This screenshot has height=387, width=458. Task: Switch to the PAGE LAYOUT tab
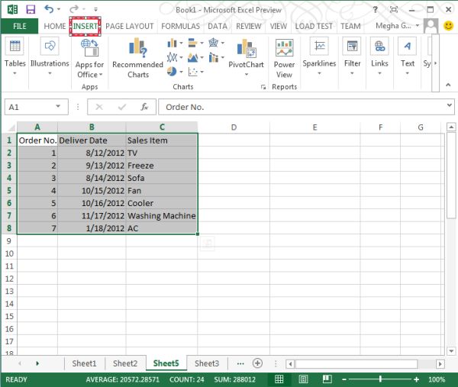tap(130, 26)
